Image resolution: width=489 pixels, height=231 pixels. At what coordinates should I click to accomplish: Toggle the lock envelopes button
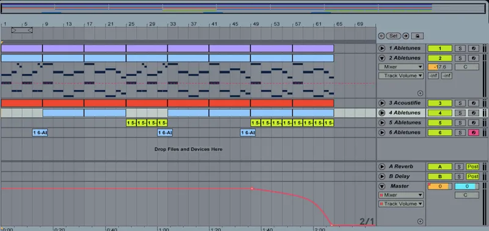[417, 36]
